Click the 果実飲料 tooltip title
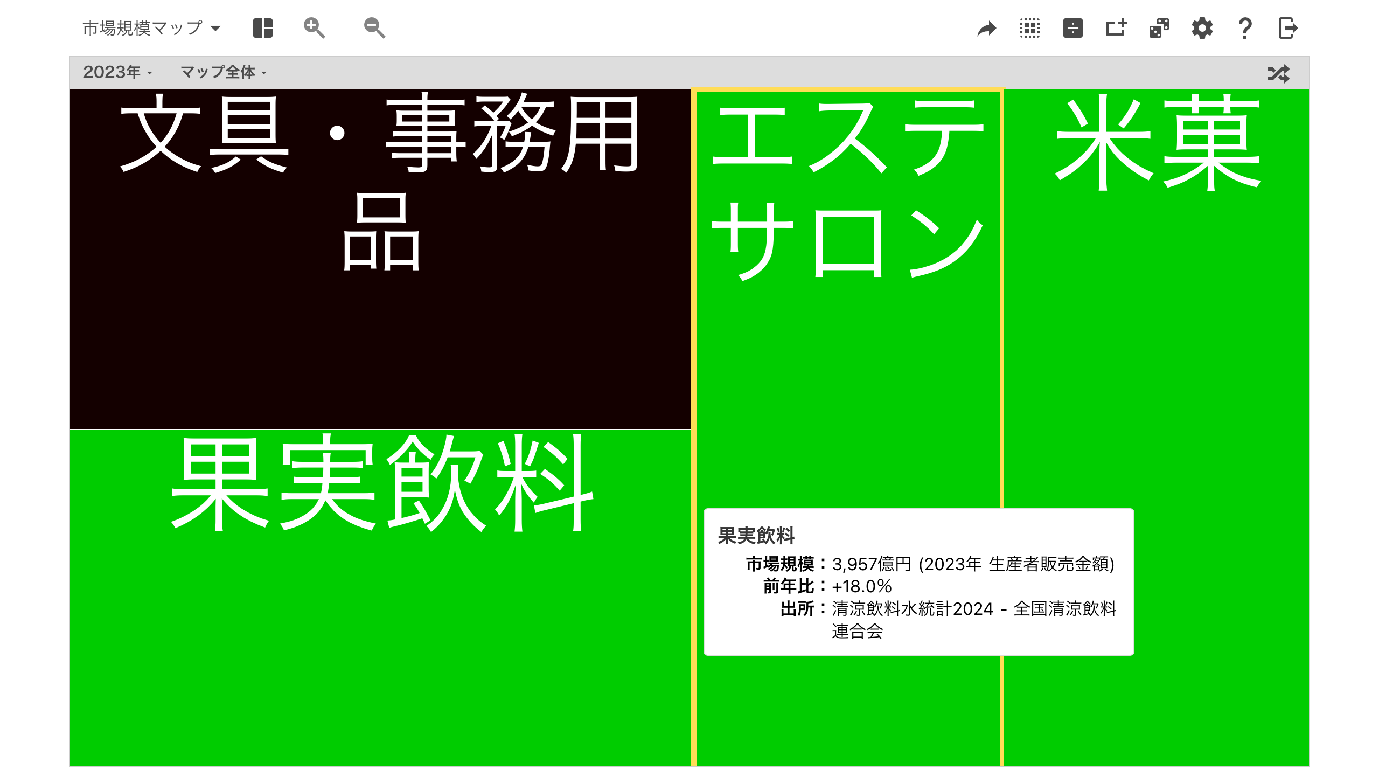The width and height of the screenshot is (1379, 776). [756, 536]
